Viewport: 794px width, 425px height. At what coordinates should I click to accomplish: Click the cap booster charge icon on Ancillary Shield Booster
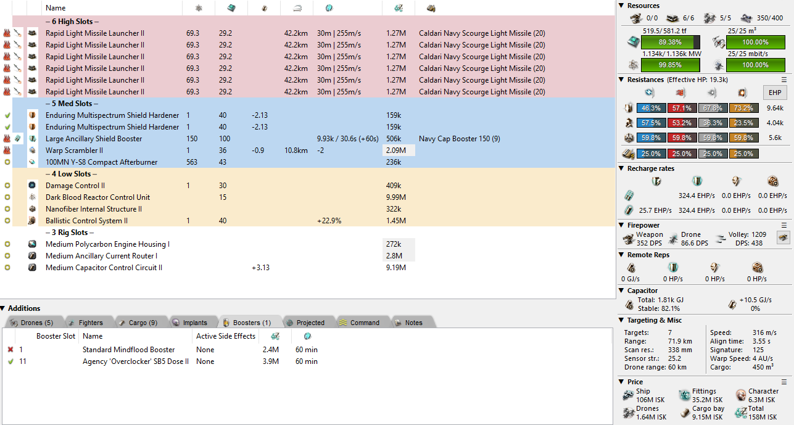pyautogui.click(x=19, y=139)
